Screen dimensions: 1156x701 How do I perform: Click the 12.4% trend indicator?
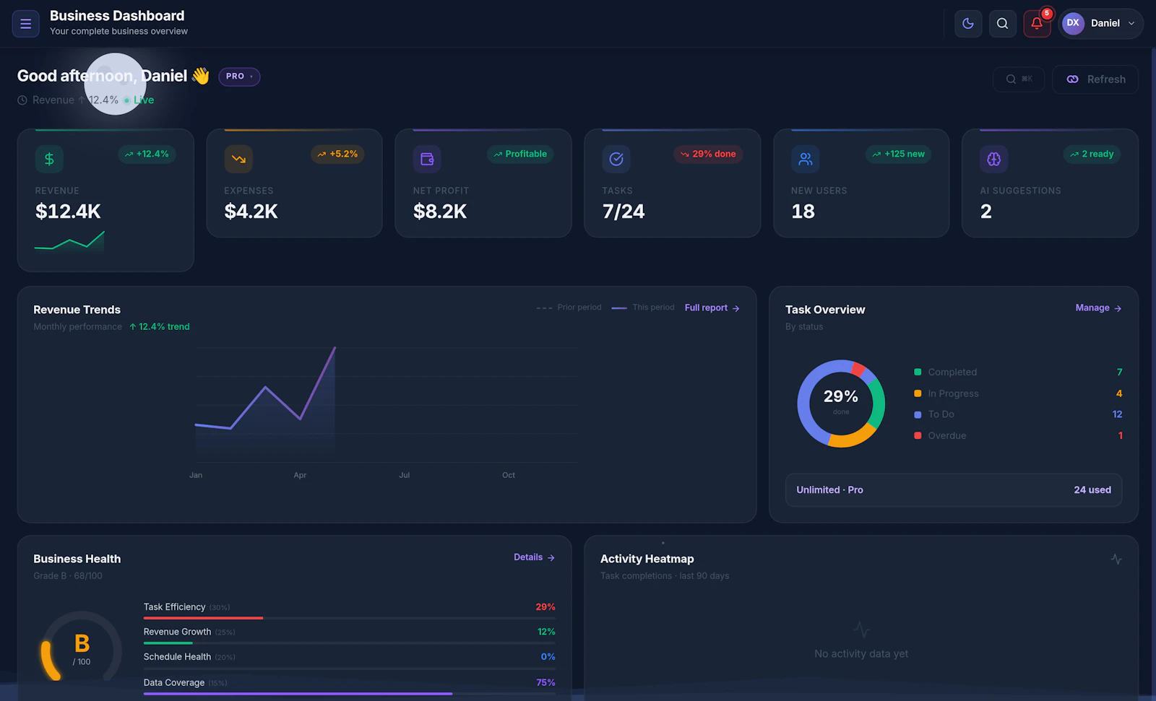(160, 327)
